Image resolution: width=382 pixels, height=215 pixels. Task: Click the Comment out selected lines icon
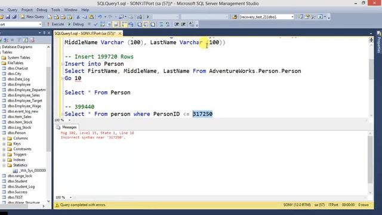tap(161, 24)
